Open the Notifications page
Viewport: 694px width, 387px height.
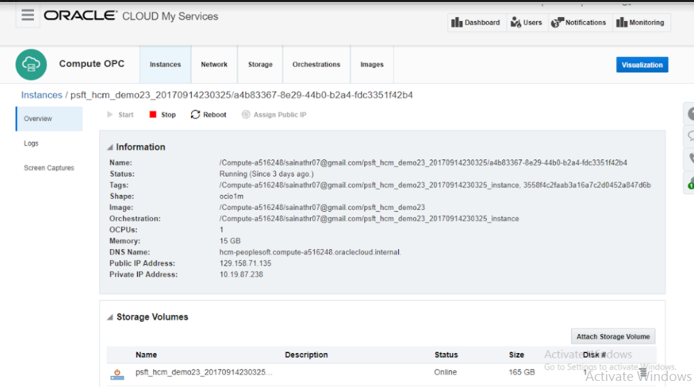[578, 22]
